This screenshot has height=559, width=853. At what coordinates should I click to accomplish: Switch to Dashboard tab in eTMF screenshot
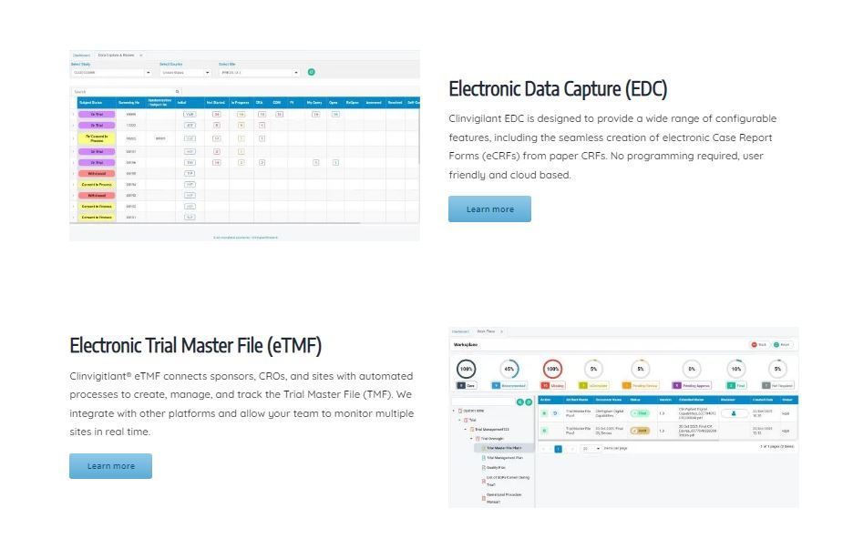(x=460, y=331)
